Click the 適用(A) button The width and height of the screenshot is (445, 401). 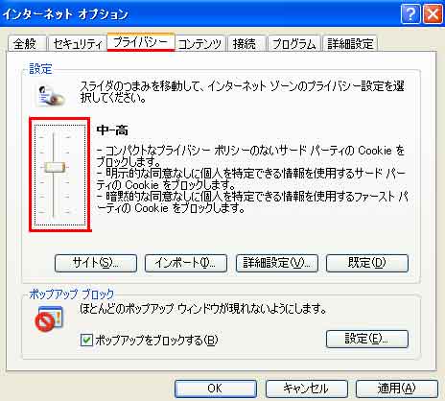[397, 389]
